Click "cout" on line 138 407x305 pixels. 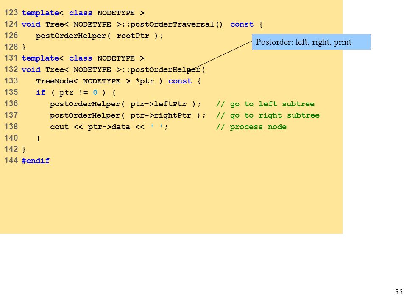point(59,127)
